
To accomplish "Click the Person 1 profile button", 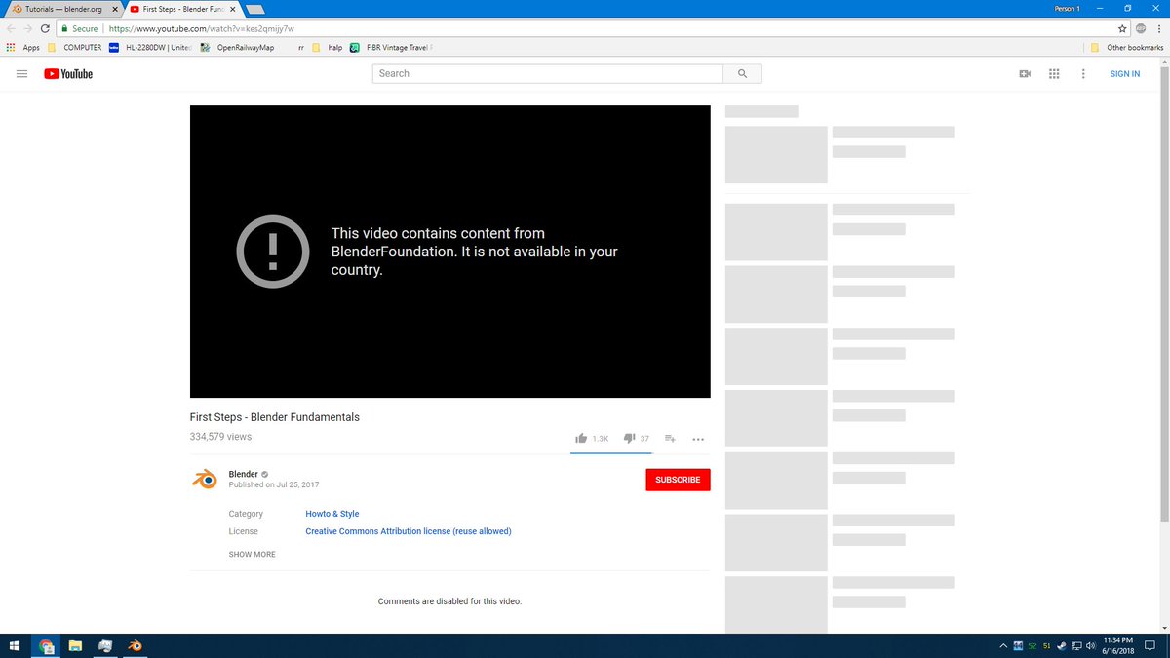I will pyautogui.click(x=1068, y=8).
